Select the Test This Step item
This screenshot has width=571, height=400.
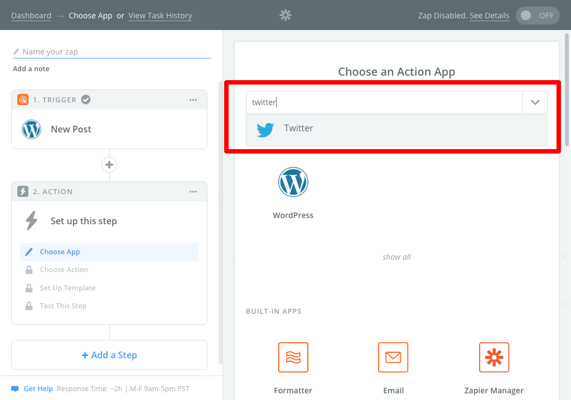click(x=109, y=305)
